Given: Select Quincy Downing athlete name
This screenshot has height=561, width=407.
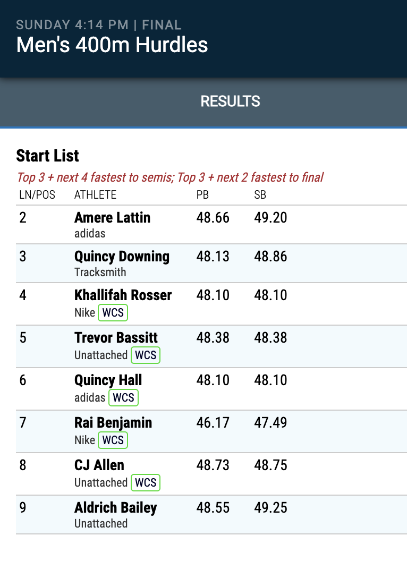Looking at the screenshot, I should (x=122, y=257).
